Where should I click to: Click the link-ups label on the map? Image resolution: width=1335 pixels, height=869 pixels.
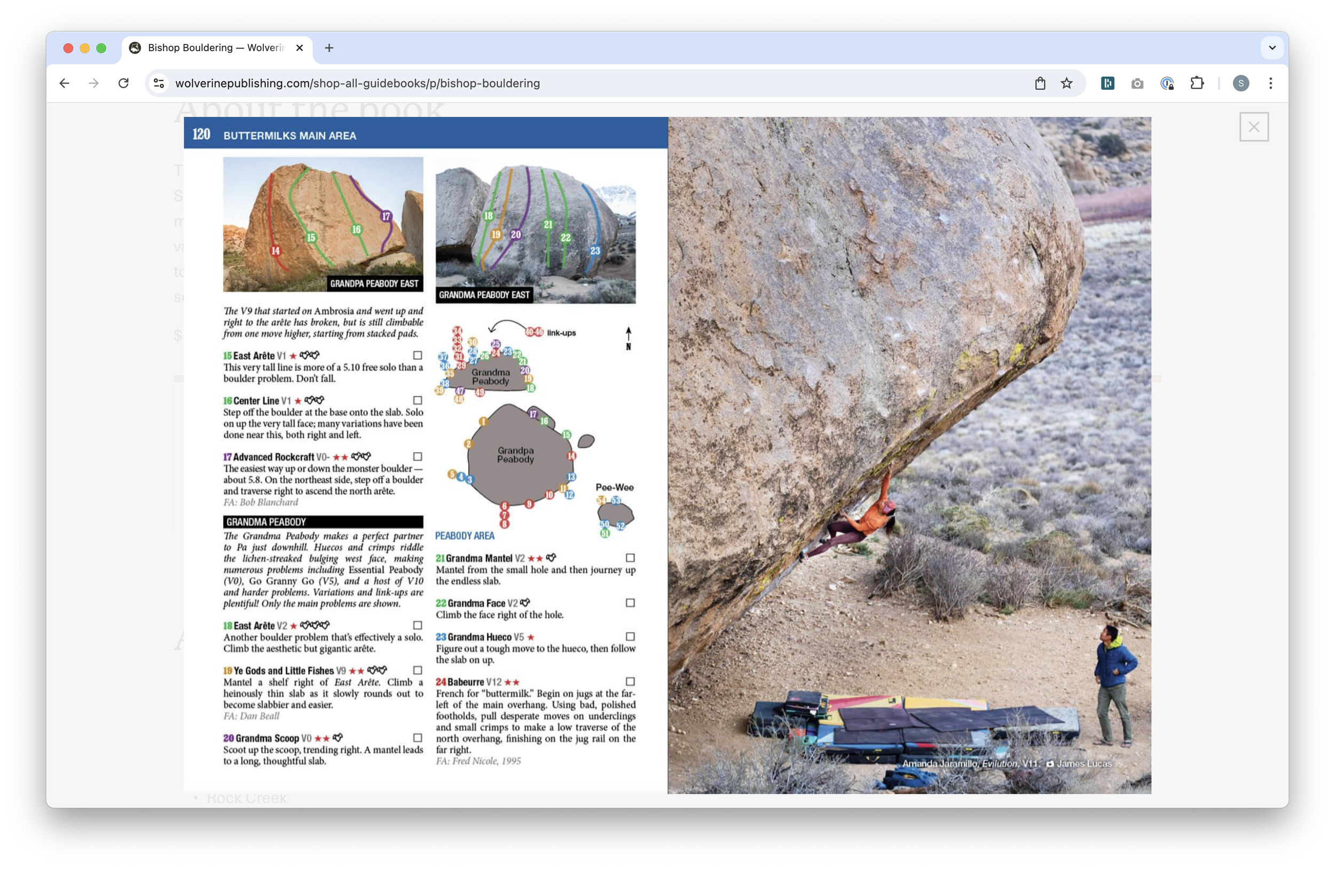pos(561,333)
